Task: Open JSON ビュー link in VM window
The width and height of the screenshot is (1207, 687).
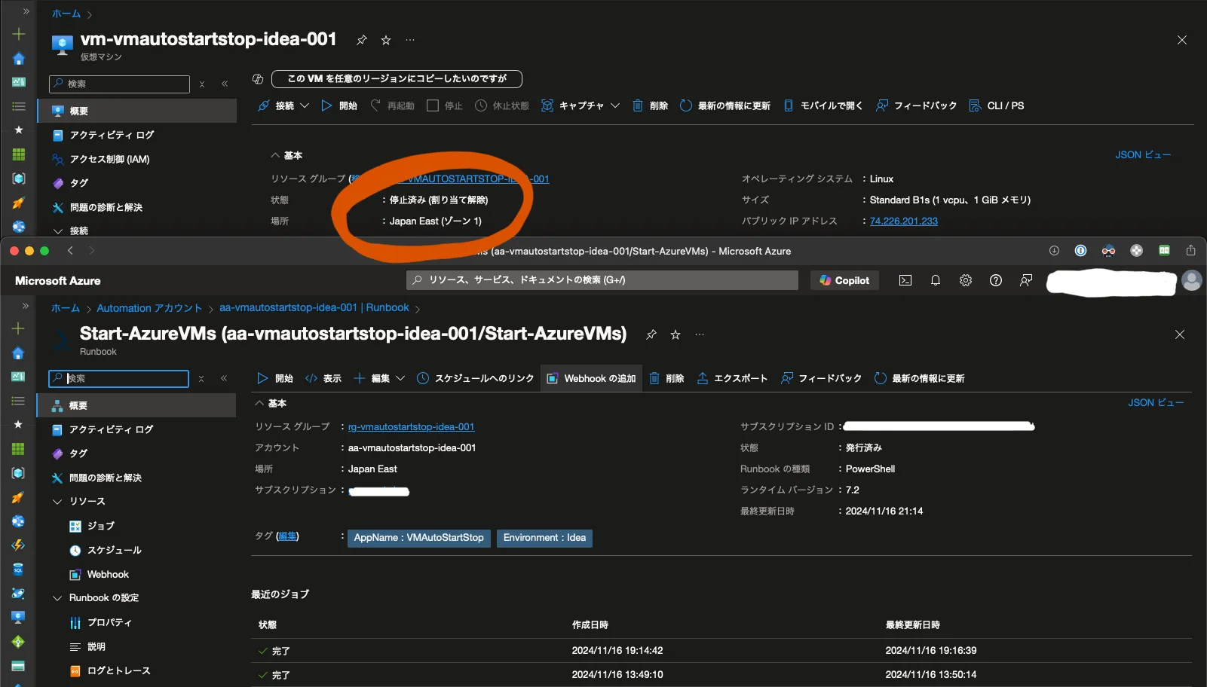Action: (1143, 154)
